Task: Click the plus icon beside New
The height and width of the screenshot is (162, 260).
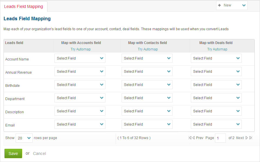Action: (219, 5)
